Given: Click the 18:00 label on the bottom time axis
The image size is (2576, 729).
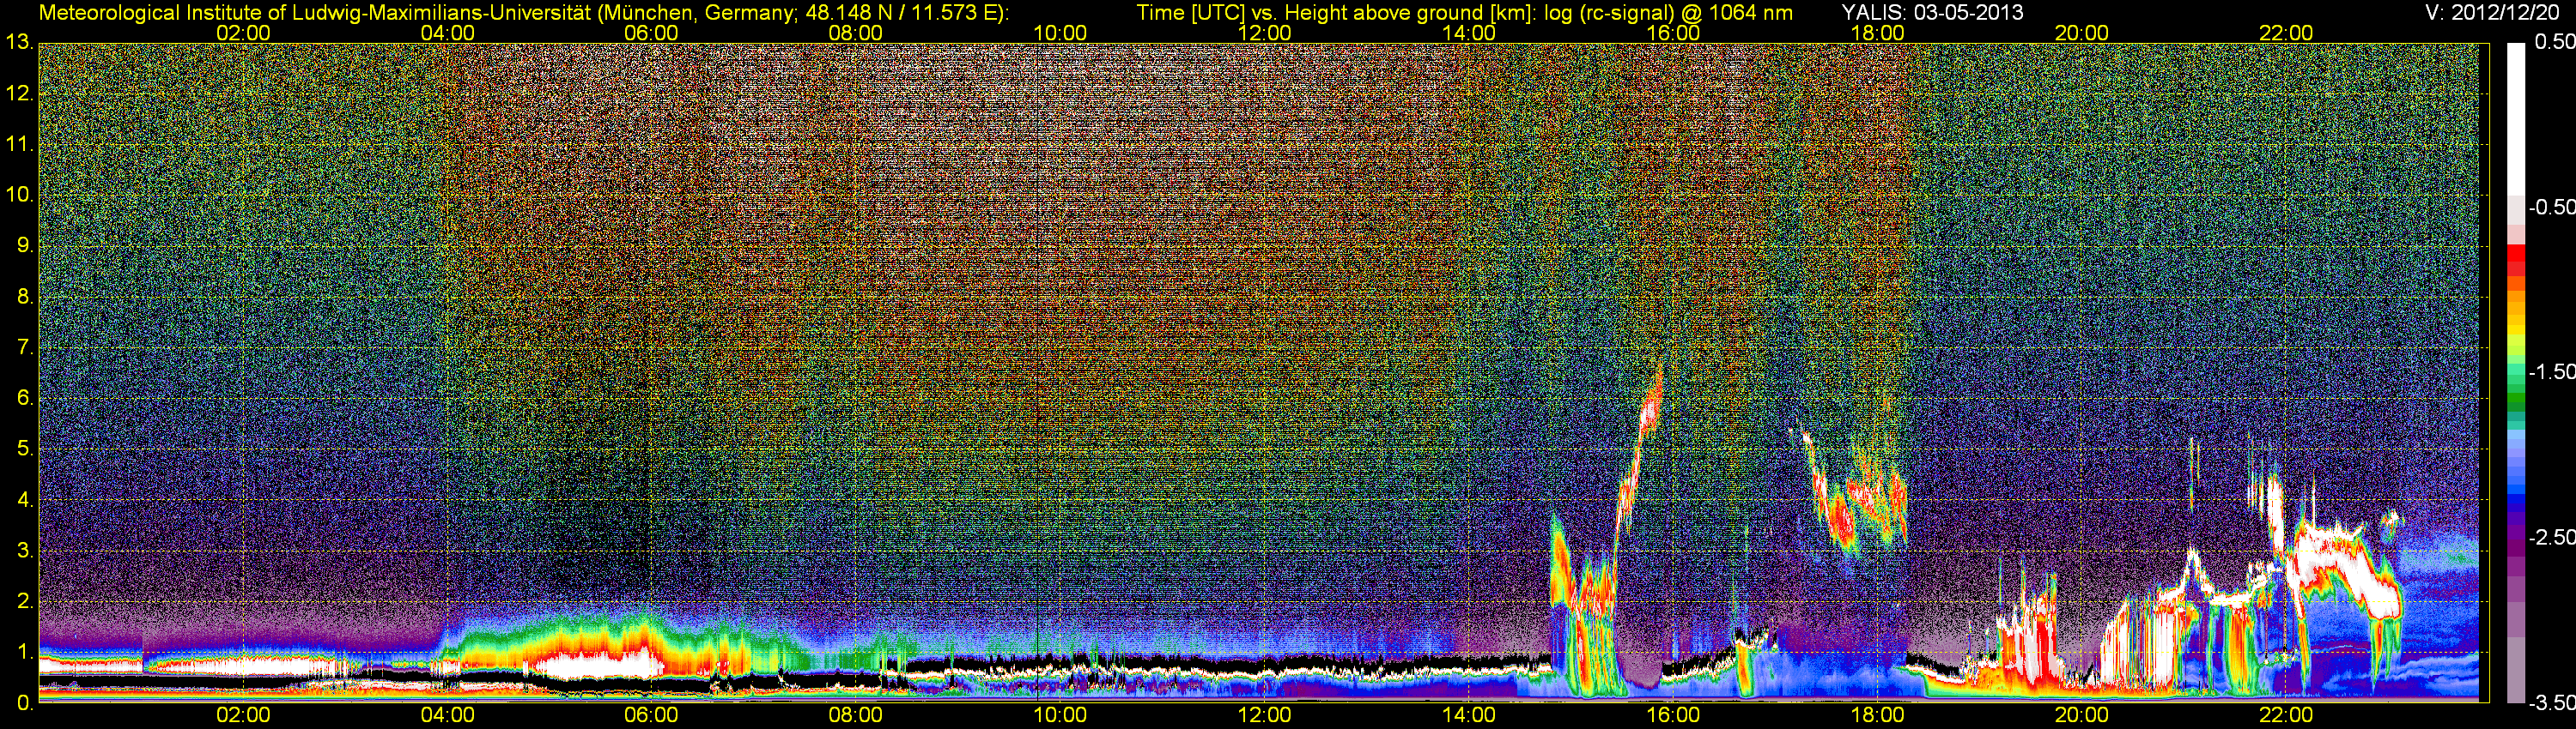Looking at the screenshot, I should pyautogui.click(x=1877, y=715).
